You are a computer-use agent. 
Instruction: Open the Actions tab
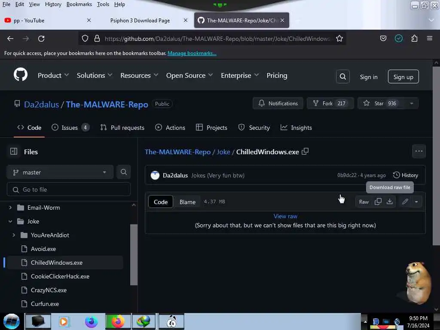click(x=170, y=128)
